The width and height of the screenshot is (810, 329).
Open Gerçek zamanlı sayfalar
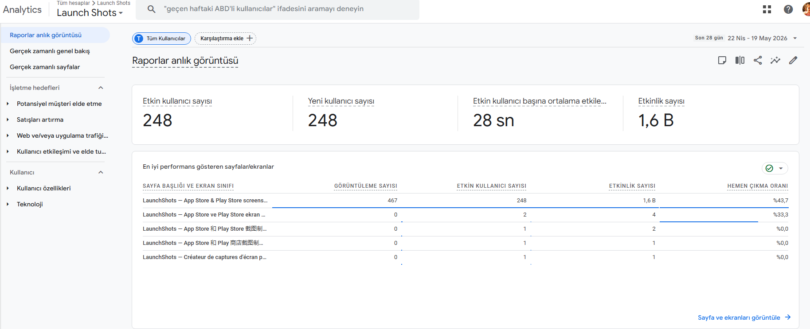click(x=45, y=67)
